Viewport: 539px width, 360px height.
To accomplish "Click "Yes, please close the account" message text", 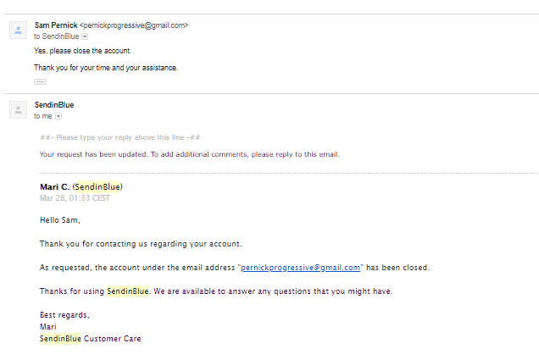I will [x=82, y=51].
